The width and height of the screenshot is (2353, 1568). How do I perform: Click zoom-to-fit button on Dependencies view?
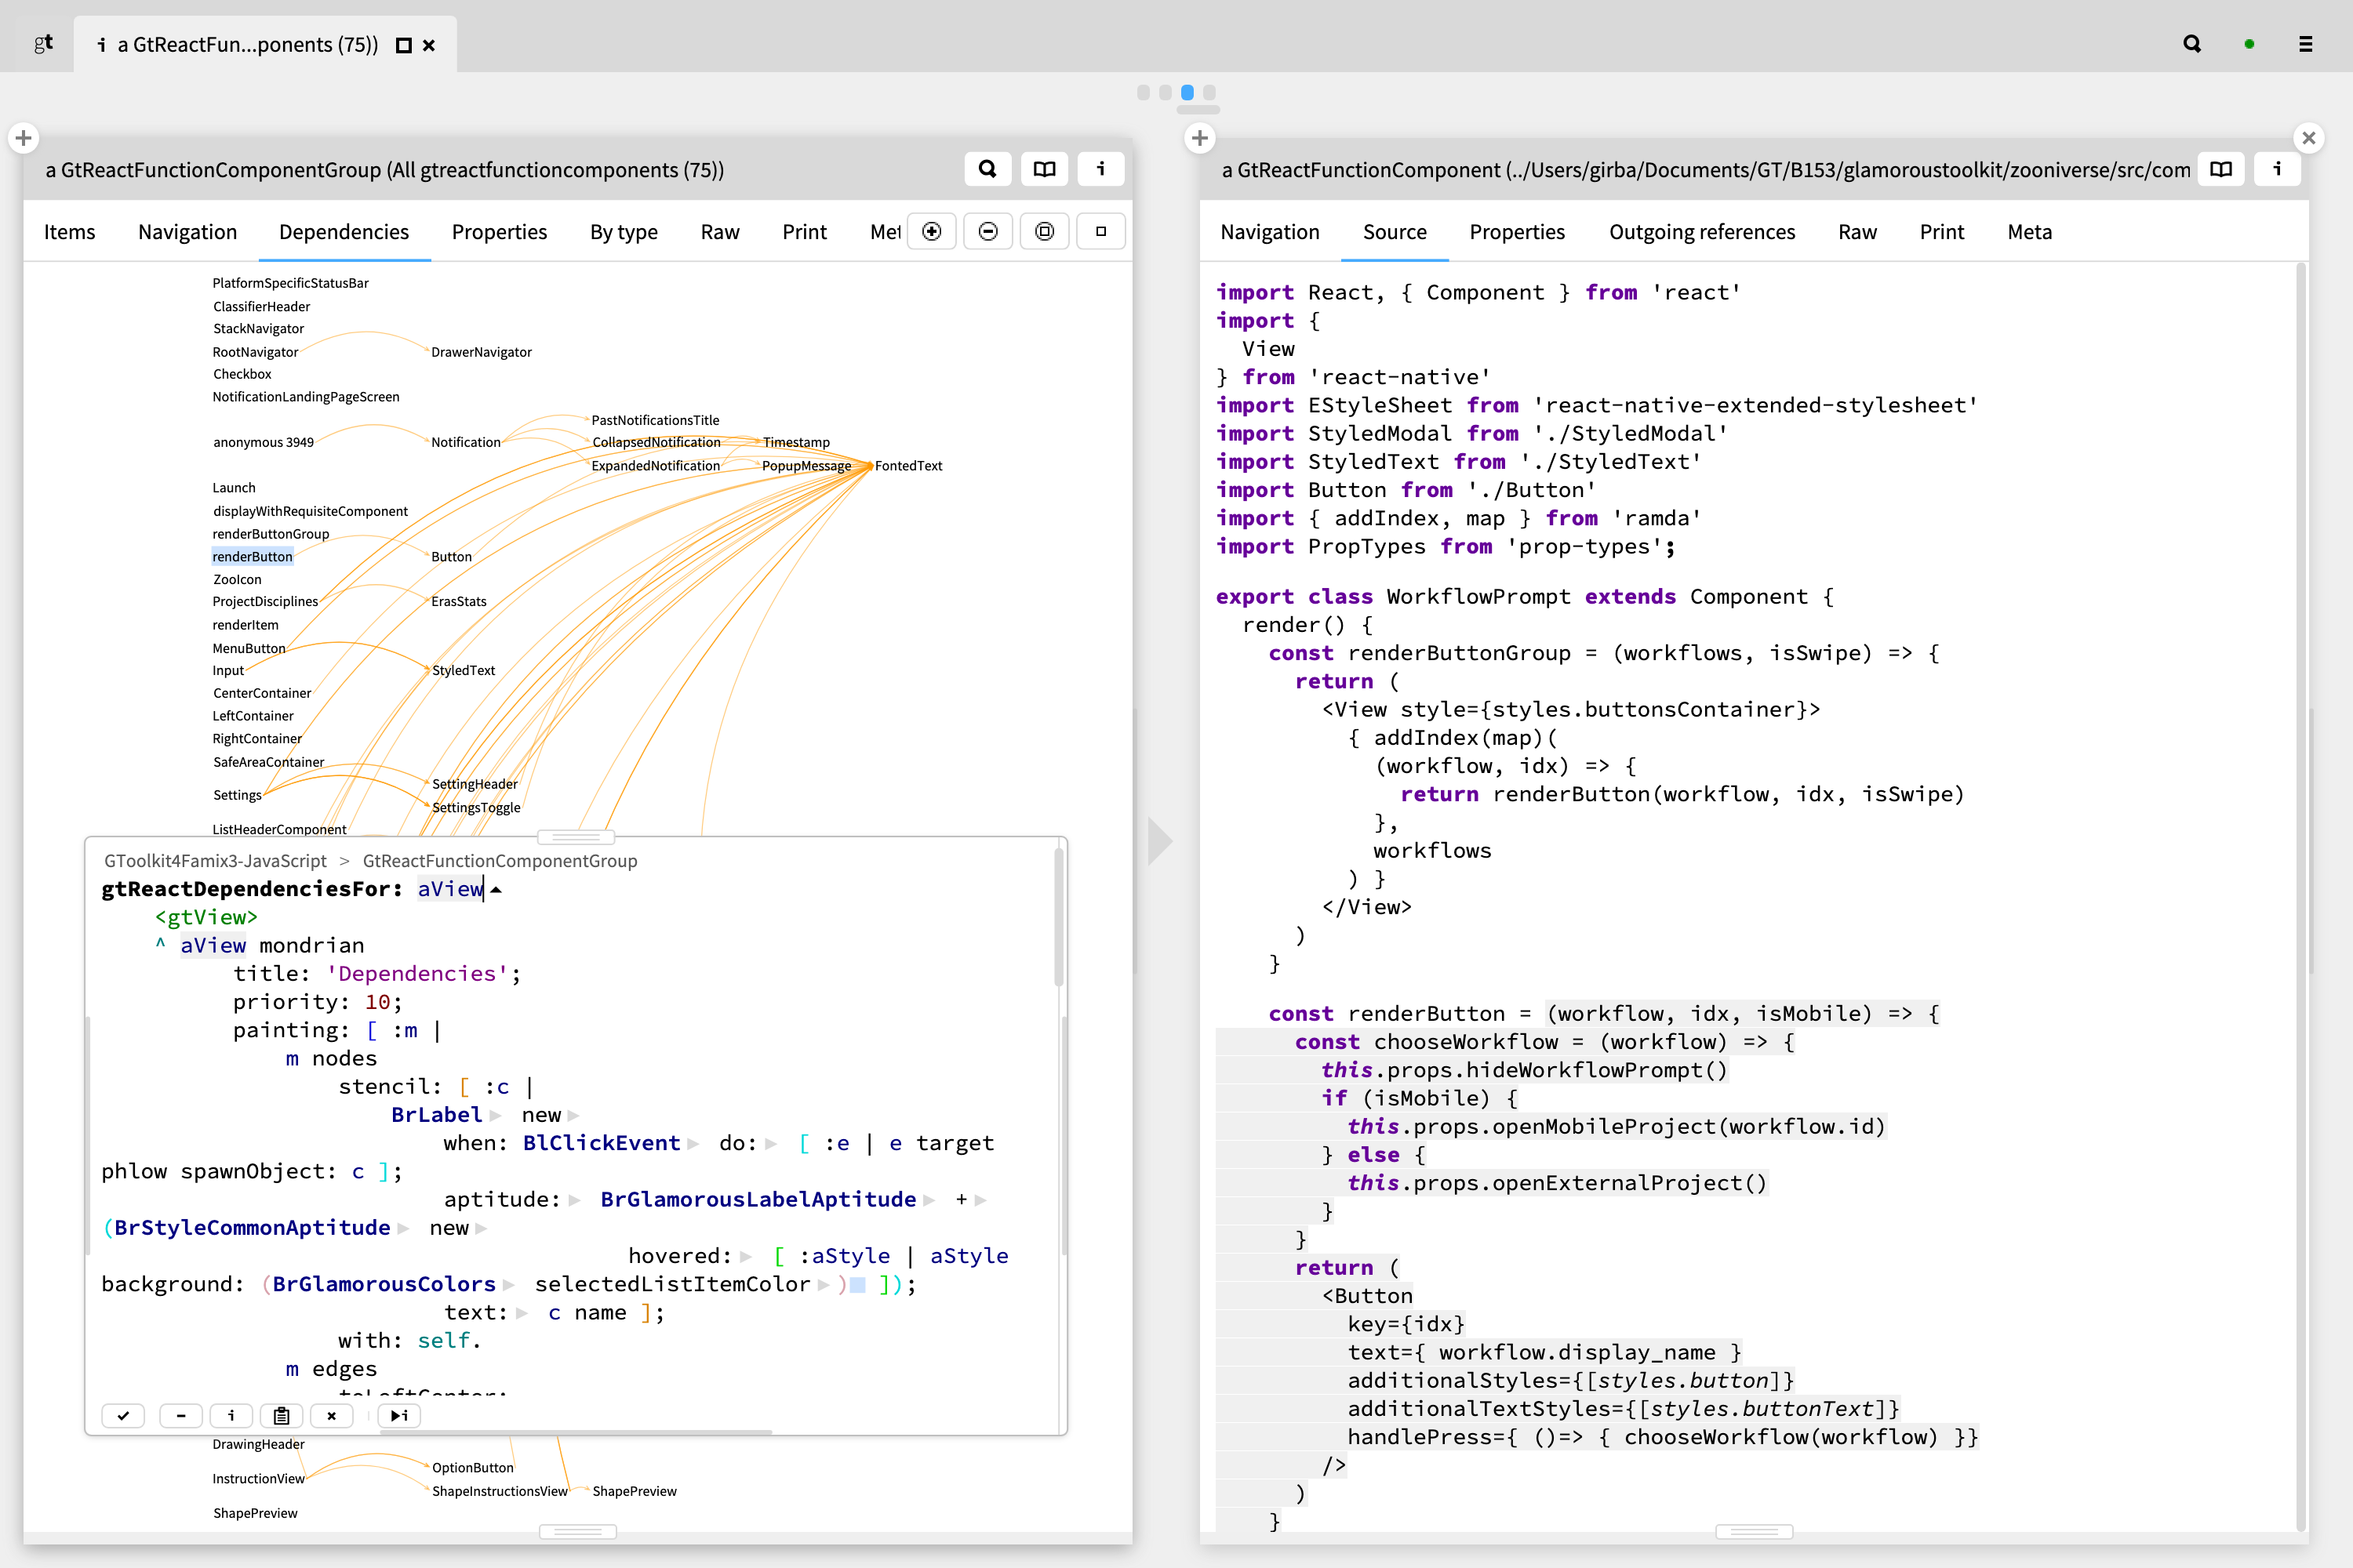1045,231
